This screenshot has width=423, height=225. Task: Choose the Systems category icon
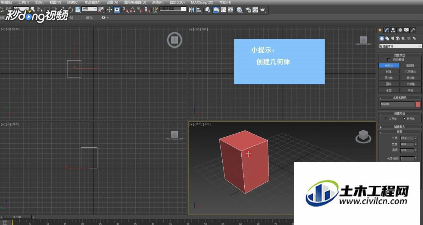click(x=414, y=38)
